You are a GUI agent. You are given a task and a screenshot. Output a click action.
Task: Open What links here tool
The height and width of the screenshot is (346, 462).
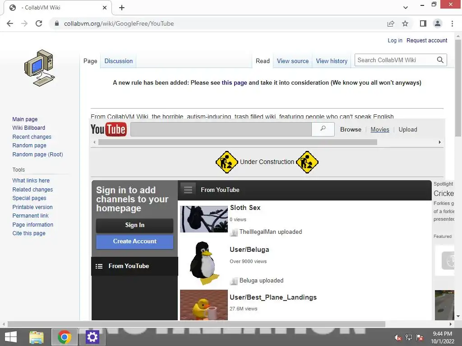[31, 181]
